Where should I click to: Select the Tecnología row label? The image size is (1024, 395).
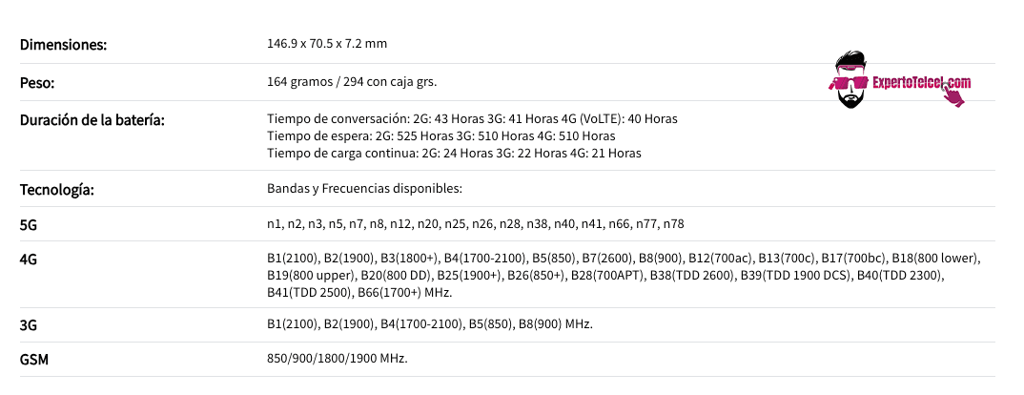point(57,190)
